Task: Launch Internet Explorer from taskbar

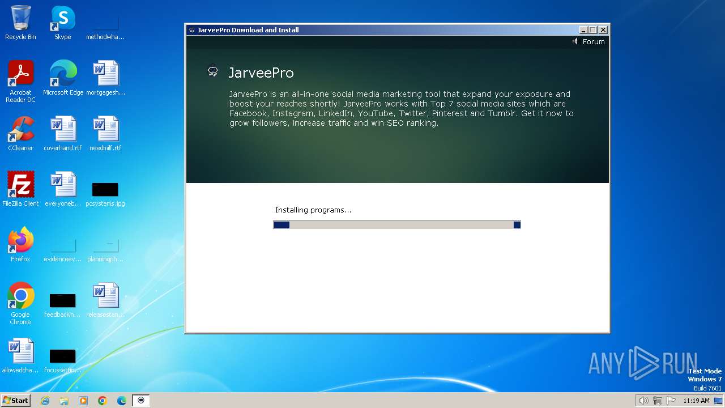Action: pos(45,401)
